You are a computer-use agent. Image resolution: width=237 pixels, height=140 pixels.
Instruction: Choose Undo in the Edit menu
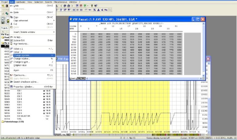click(x=32, y=6)
